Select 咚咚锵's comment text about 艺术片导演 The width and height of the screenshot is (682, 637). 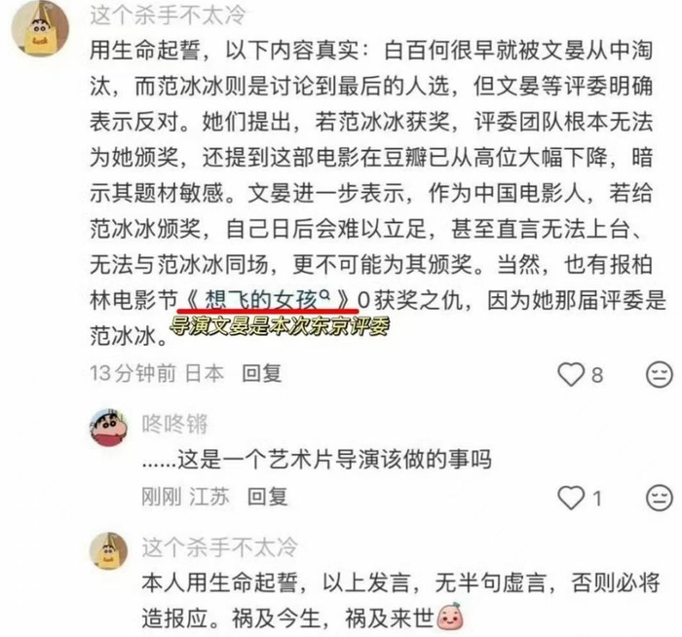pos(317,461)
